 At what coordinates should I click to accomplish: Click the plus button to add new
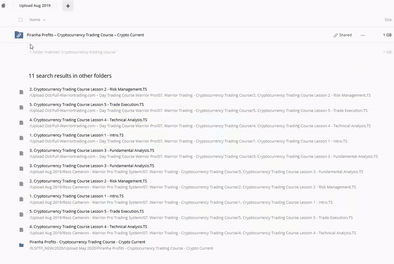coord(68,6)
